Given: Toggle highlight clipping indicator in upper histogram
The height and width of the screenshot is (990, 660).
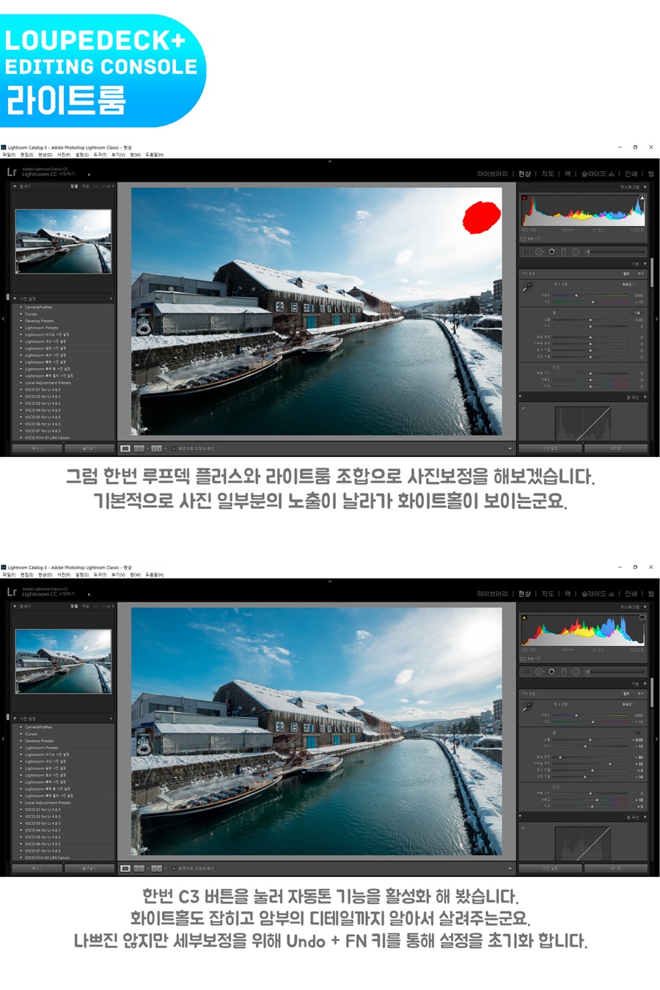Looking at the screenshot, I should pyautogui.click(x=642, y=197).
